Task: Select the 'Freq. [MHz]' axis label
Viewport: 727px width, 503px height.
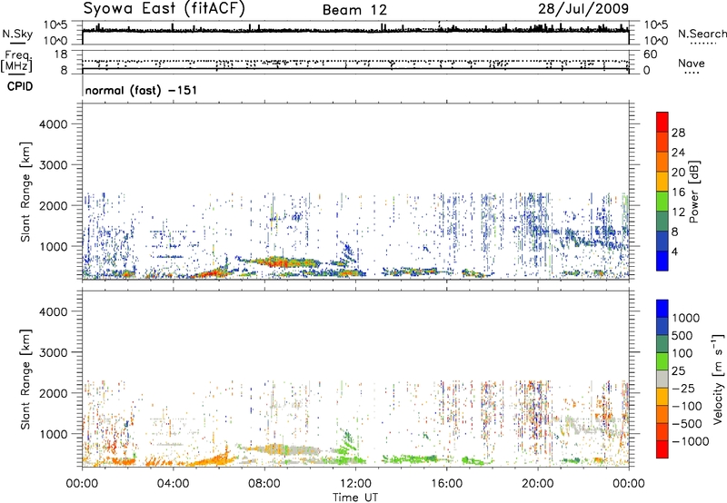Action: pos(16,62)
